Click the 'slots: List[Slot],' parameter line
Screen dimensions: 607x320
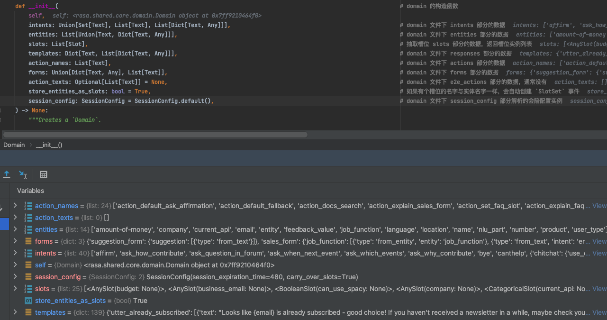tap(58, 44)
